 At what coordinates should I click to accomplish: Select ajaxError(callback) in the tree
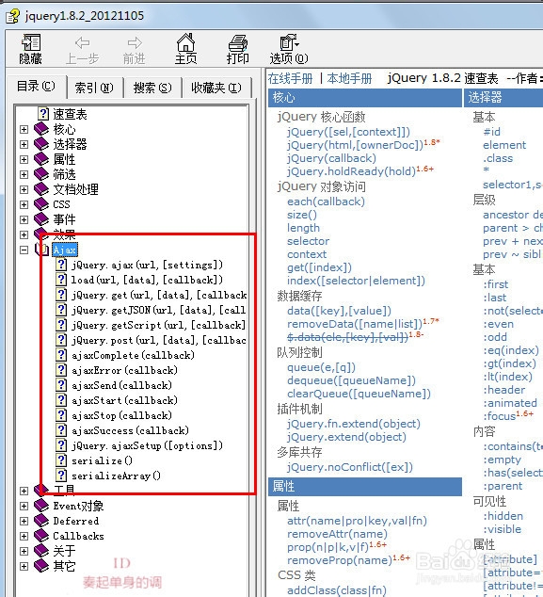coord(124,370)
